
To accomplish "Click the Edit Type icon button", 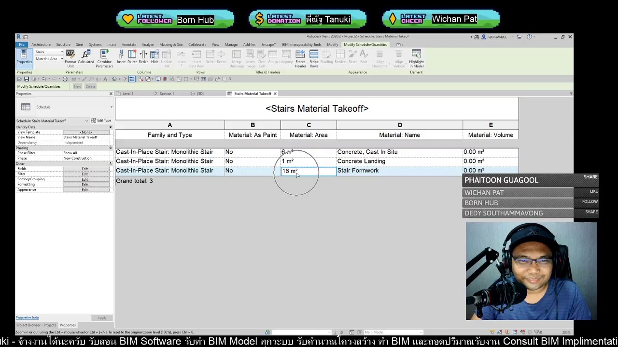I will [x=101, y=120].
